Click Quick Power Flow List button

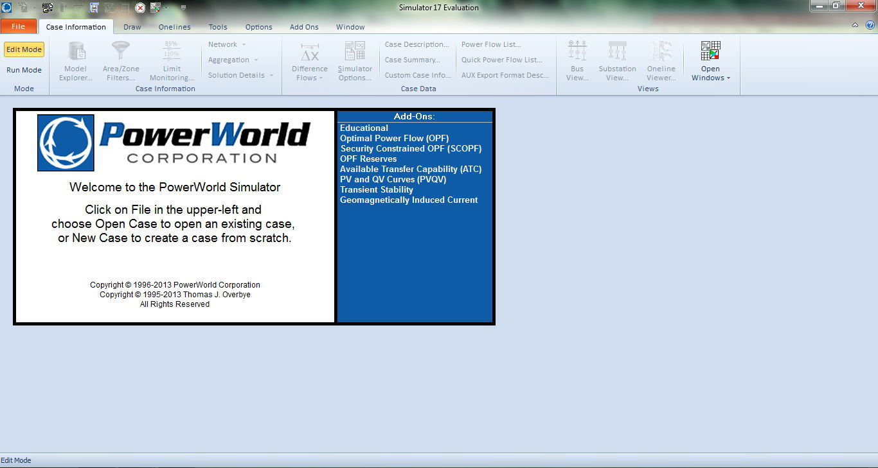pos(502,60)
